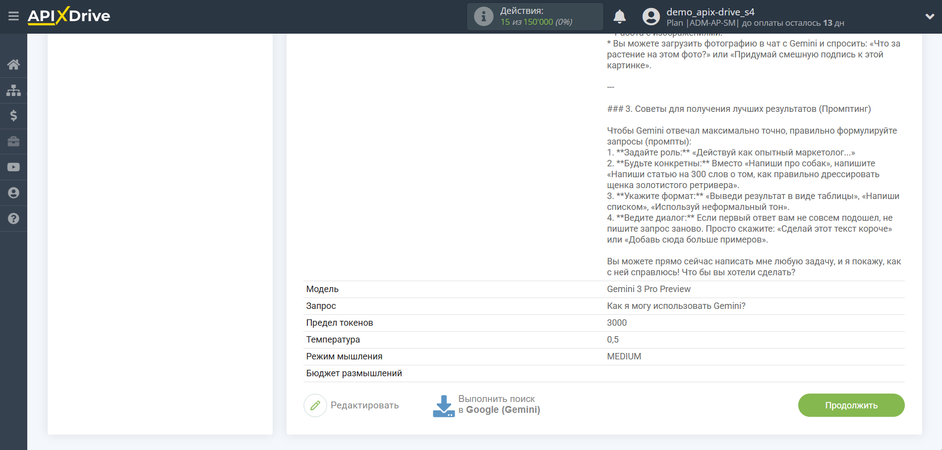
Task: Click the download search icon
Action: pos(443,405)
